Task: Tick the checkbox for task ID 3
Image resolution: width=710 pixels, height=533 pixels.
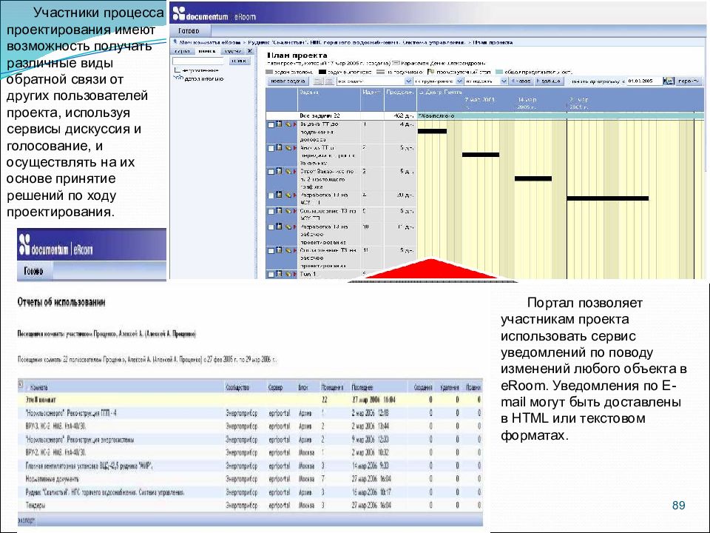Action: (271, 172)
